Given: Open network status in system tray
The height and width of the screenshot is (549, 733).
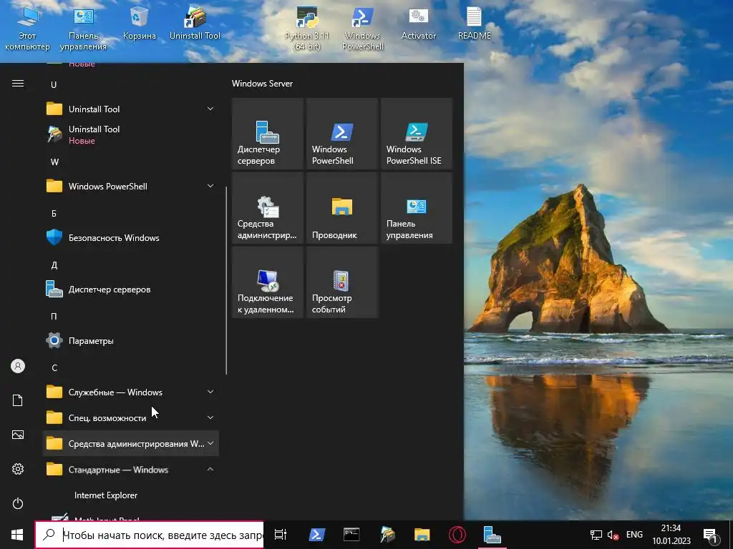Looking at the screenshot, I should tap(596, 535).
